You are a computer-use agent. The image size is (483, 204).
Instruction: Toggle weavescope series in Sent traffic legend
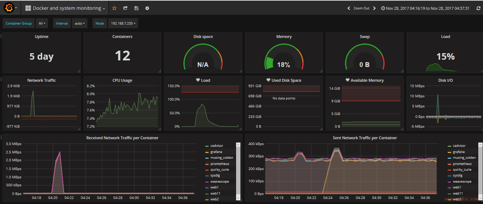click(462, 182)
